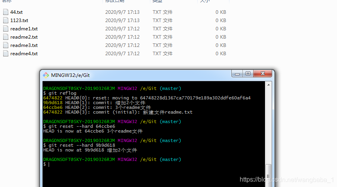Close the MINGW32 Git window
The image size is (337, 187).
(x=263, y=73)
